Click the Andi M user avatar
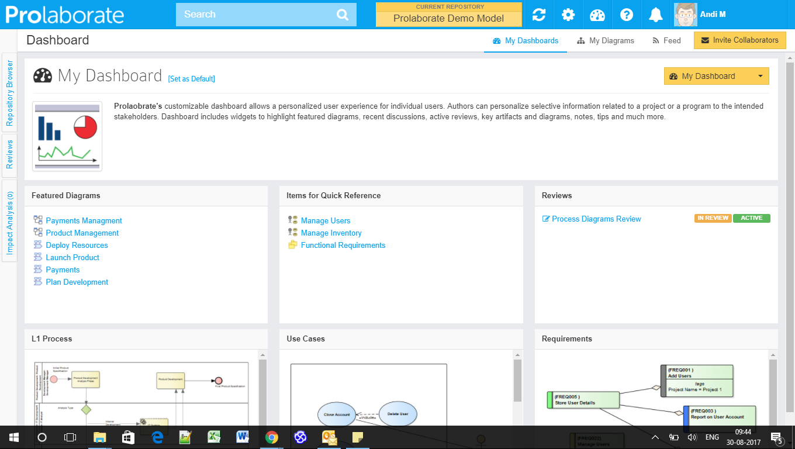This screenshot has width=795, height=449. pos(685,15)
